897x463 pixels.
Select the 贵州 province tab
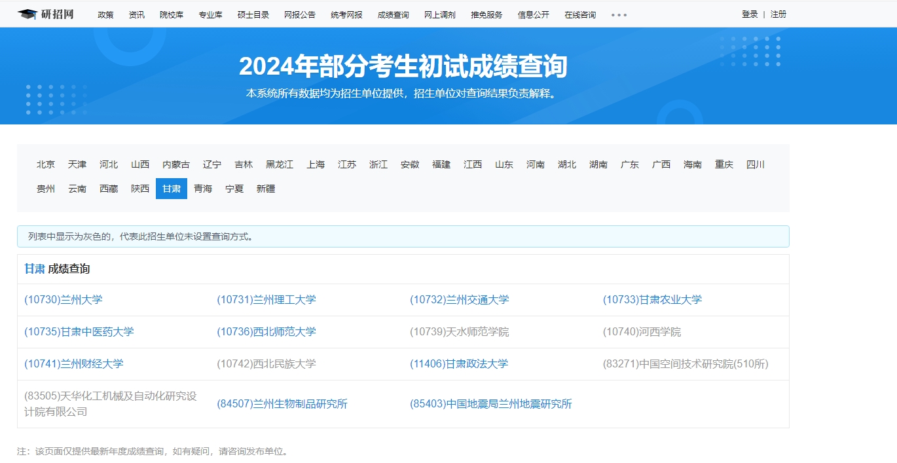(46, 189)
